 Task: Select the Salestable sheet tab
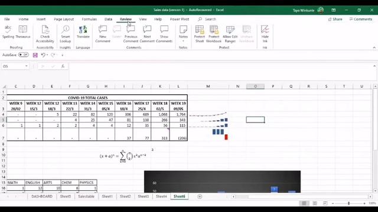(86, 196)
